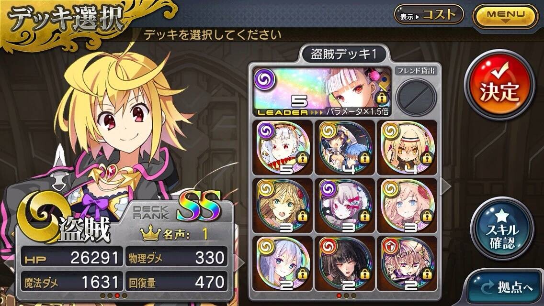
Task: Click the 盗賊デッキ1 deck name tab
Action: (344, 54)
